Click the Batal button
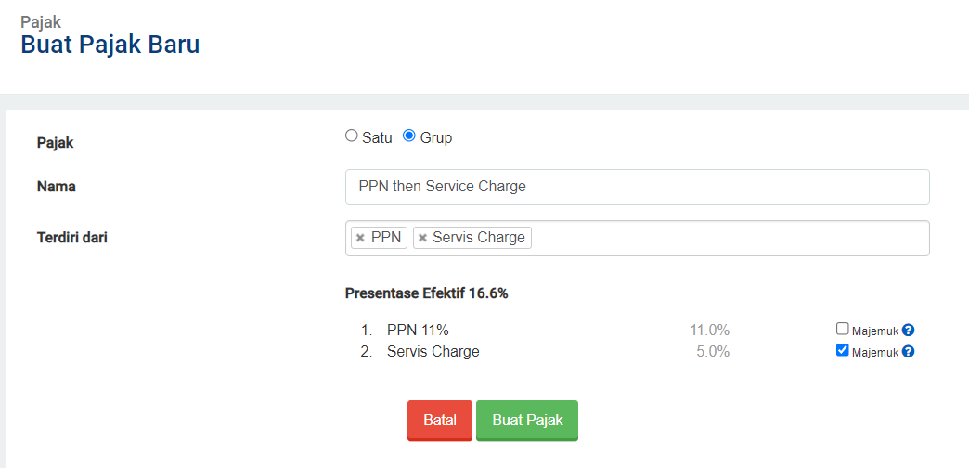This screenshot has width=969, height=468. 439,421
